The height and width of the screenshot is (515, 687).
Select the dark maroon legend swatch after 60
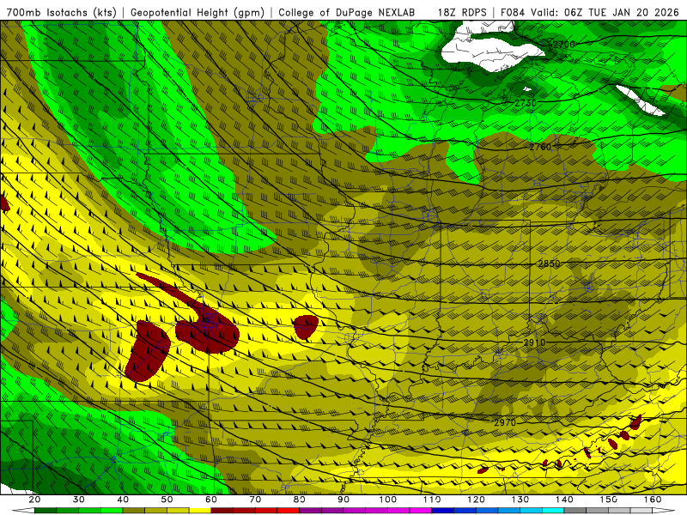click(x=222, y=510)
